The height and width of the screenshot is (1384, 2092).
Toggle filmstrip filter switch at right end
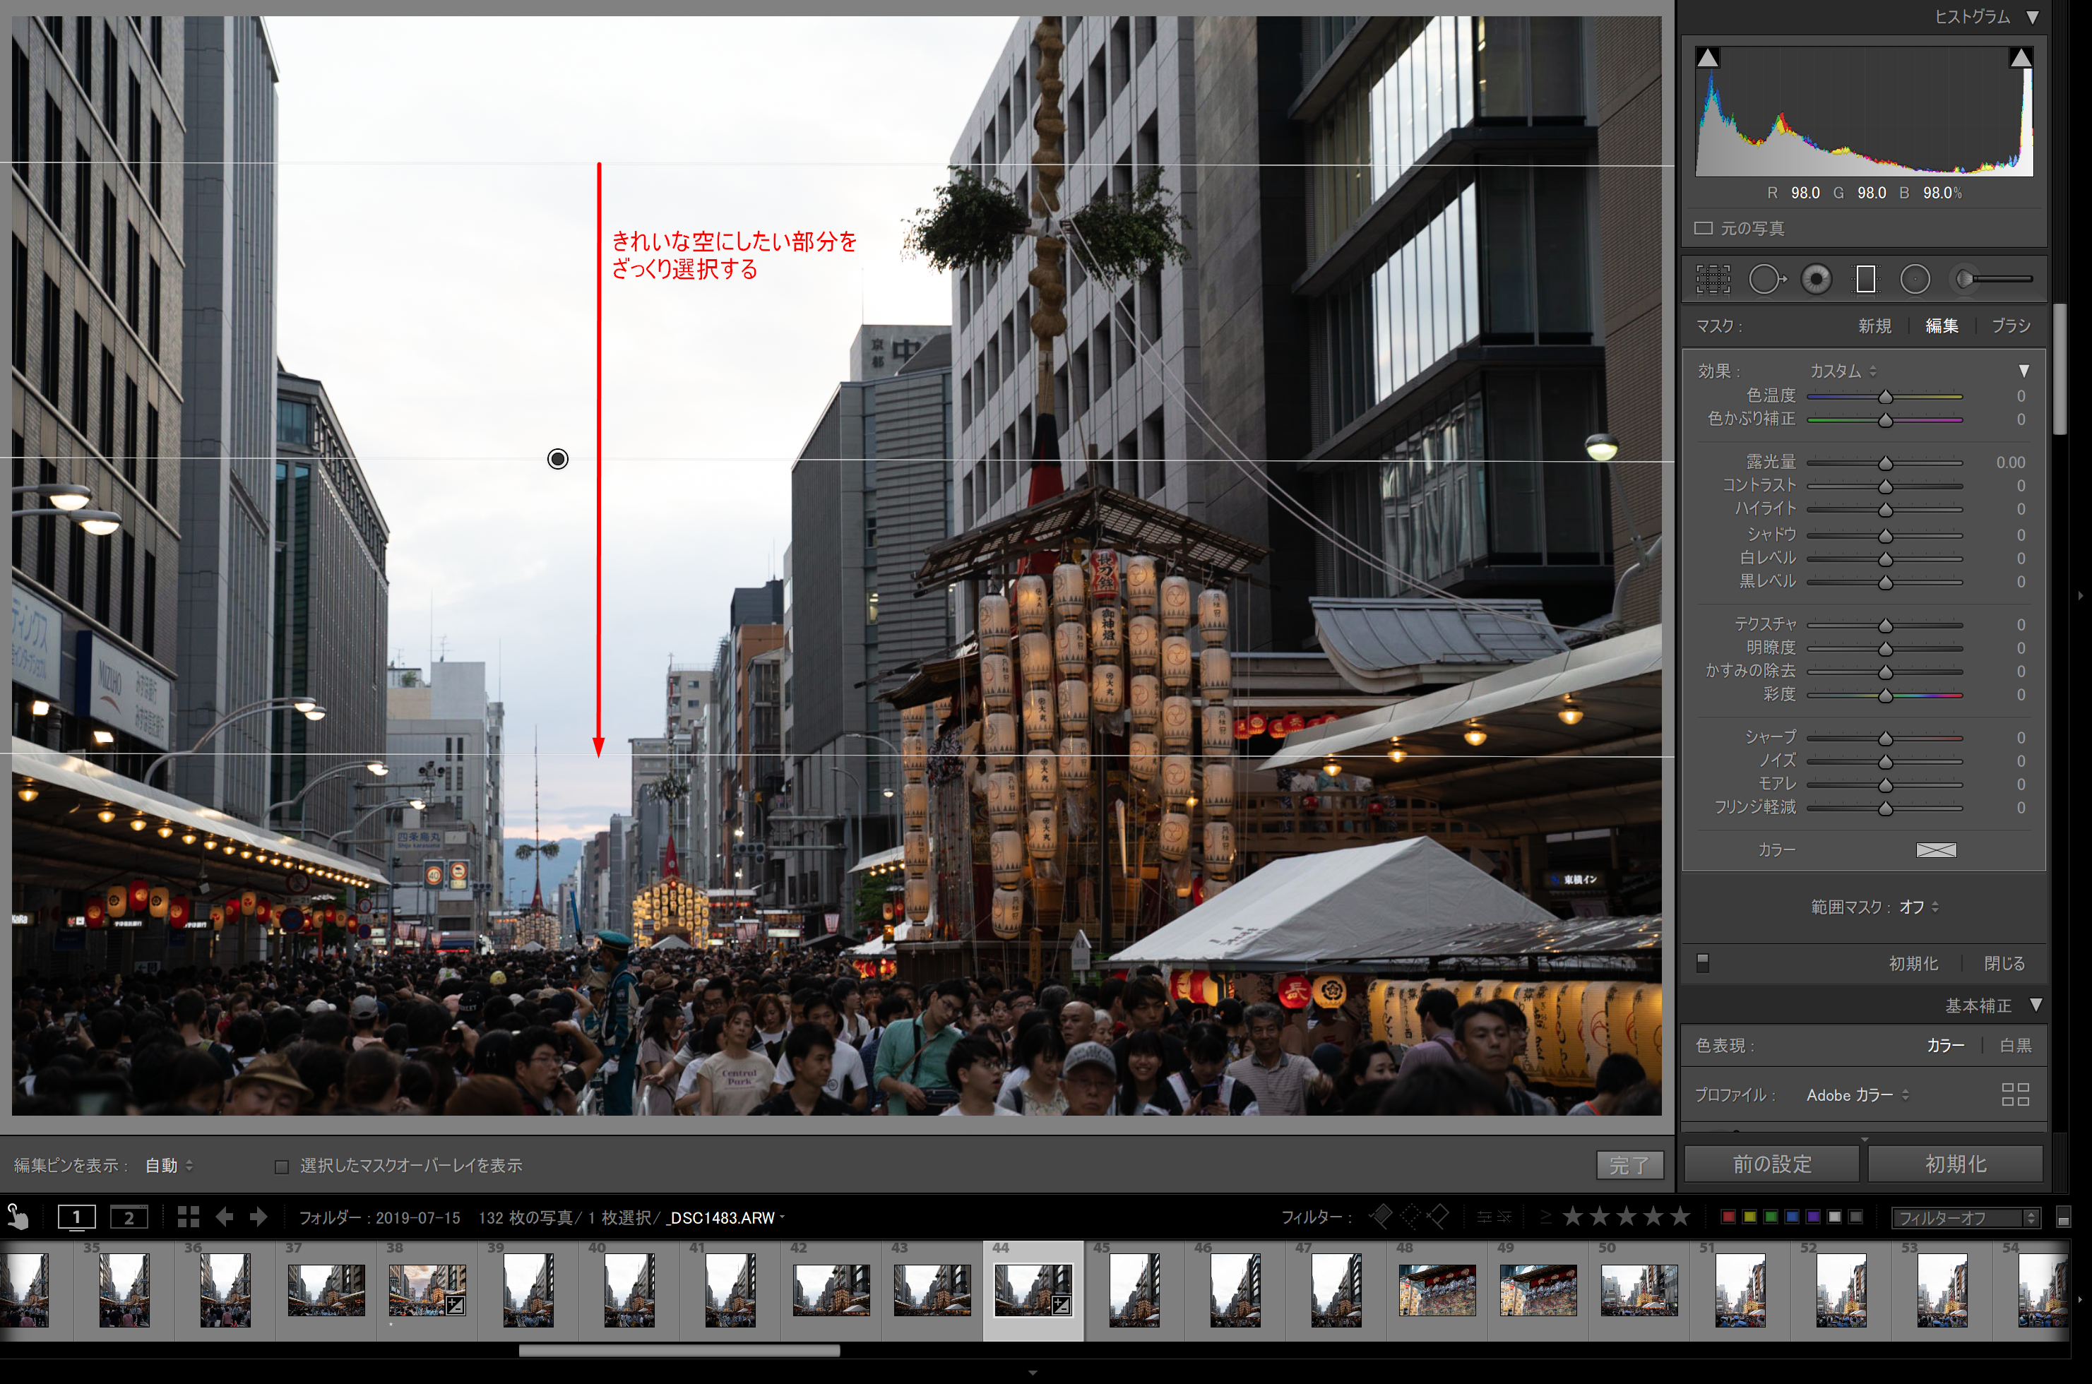tap(2063, 1218)
